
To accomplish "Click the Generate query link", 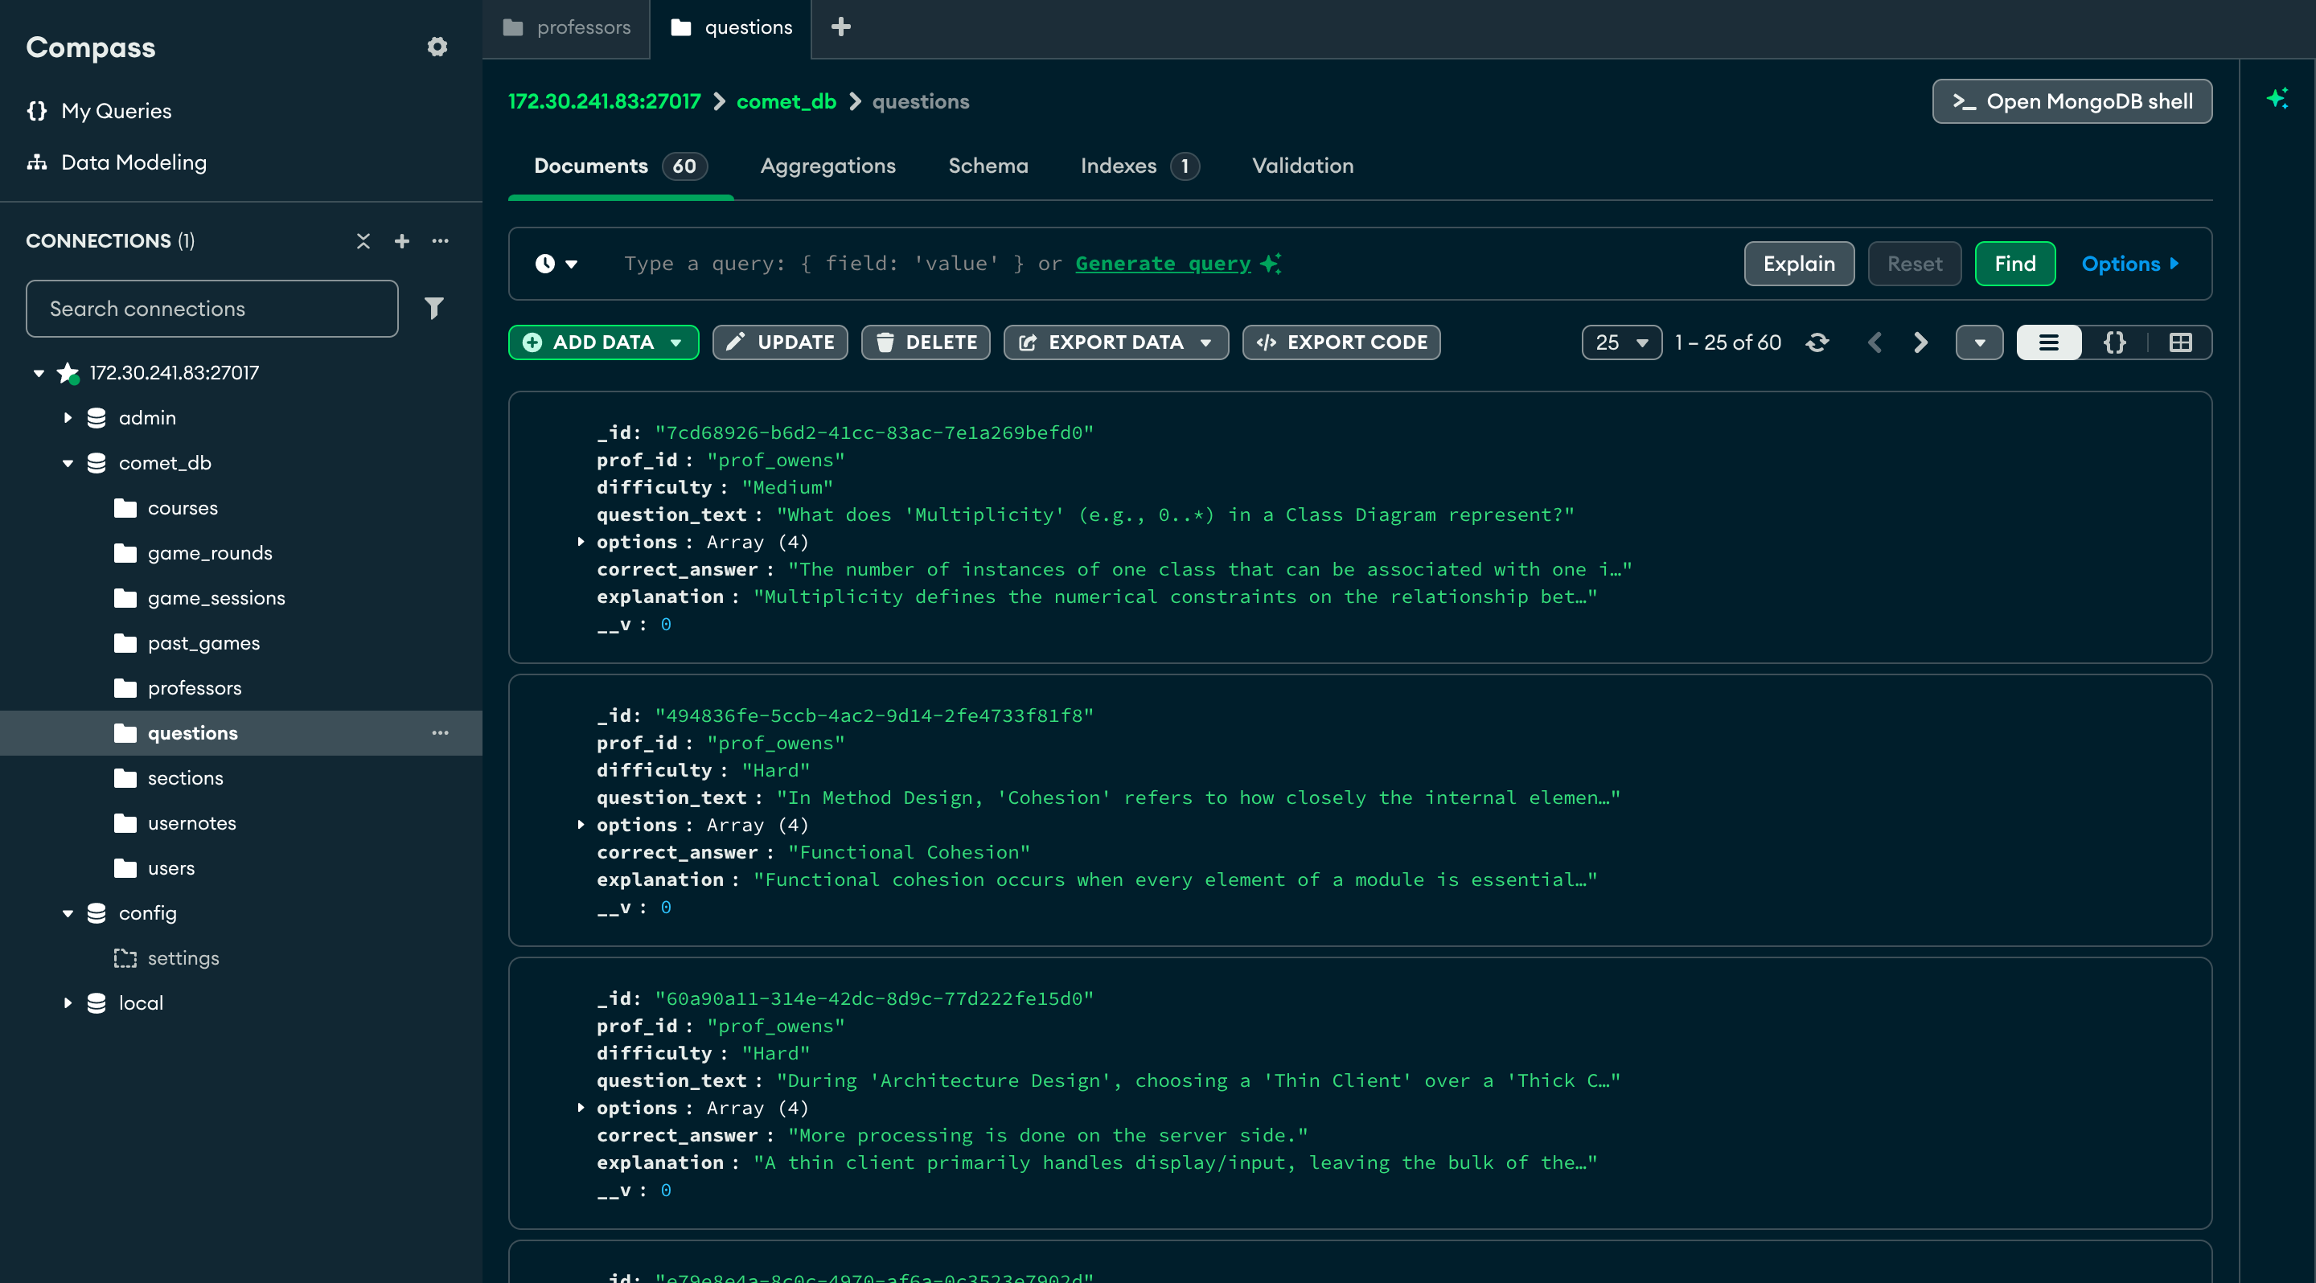I will tap(1163, 263).
